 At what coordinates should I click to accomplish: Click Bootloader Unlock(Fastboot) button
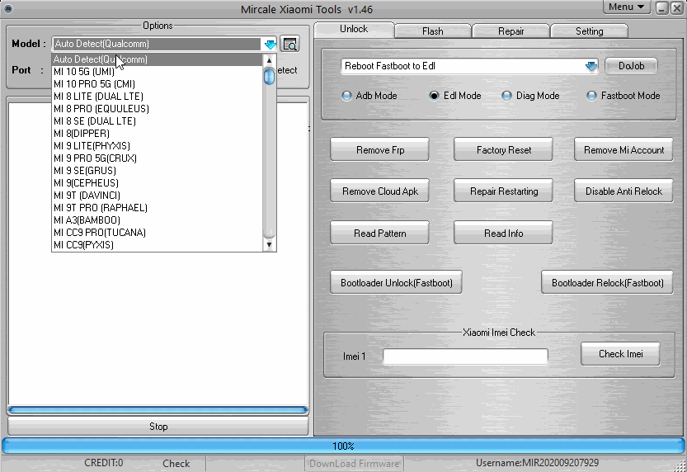397,283
